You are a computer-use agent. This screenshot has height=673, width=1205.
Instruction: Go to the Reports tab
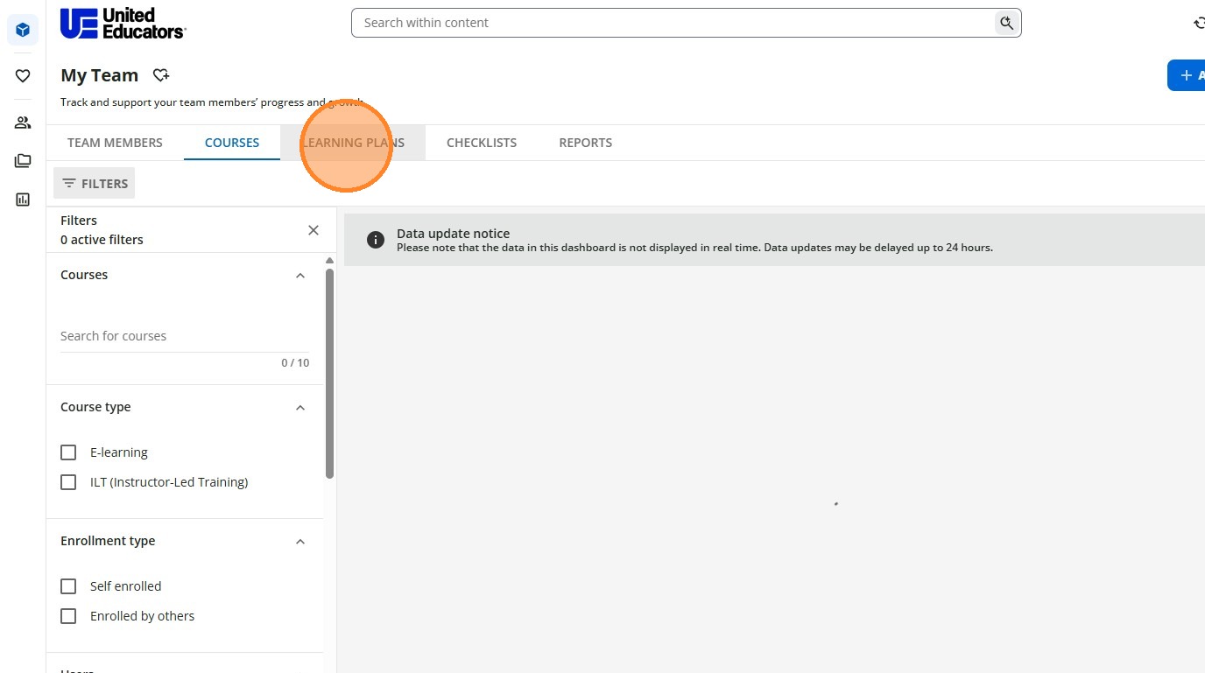coord(586,143)
